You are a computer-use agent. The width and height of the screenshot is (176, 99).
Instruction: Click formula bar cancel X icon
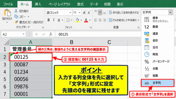tap(37, 34)
